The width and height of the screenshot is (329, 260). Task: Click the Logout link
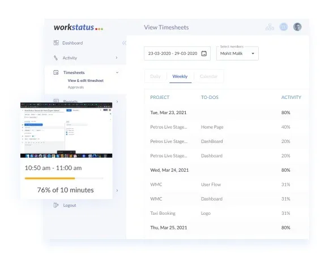point(70,205)
